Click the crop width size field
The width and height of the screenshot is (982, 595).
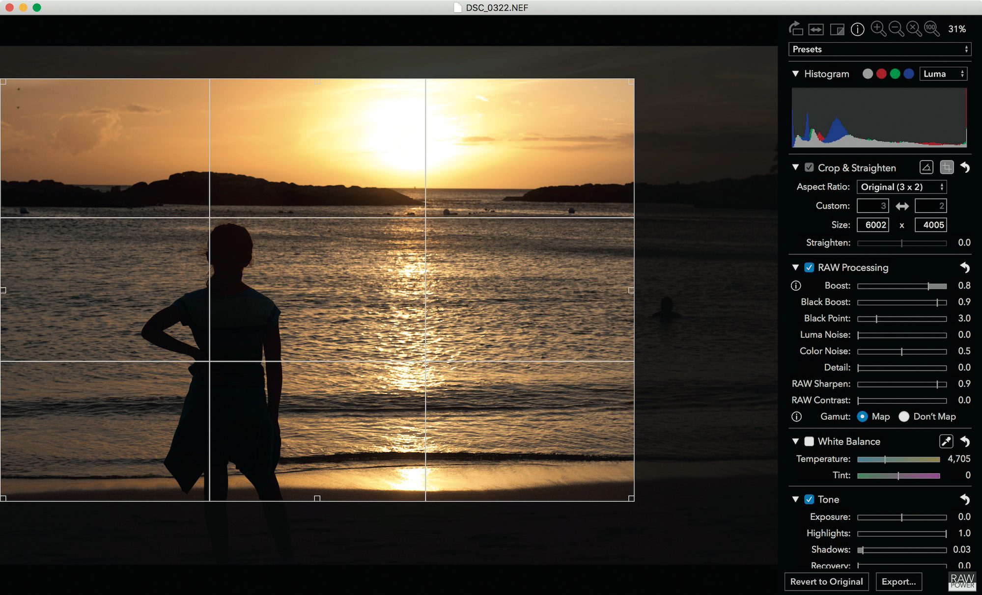[x=873, y=225]
